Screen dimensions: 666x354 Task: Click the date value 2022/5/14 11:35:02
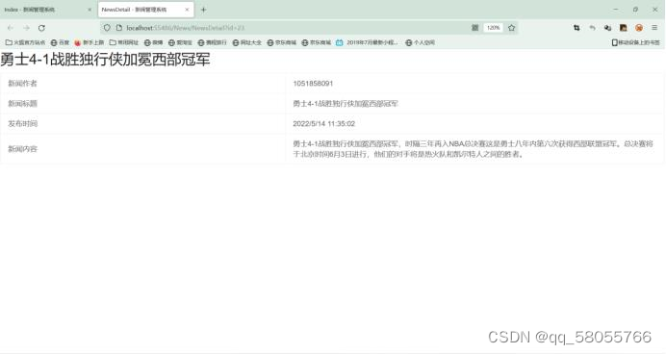coord(323,123)
